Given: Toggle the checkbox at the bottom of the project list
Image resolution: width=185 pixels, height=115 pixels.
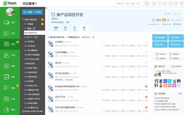Looking at the screenshot, I should (x=23, y=111).
